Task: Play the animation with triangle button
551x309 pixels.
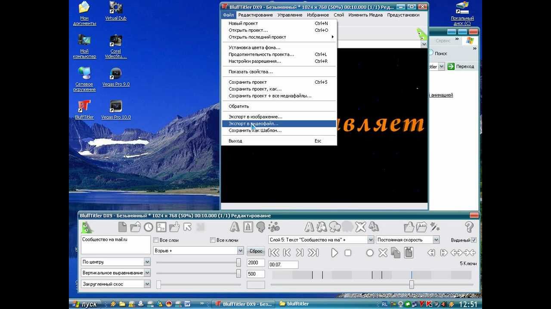Action: (x=334, y=253)
